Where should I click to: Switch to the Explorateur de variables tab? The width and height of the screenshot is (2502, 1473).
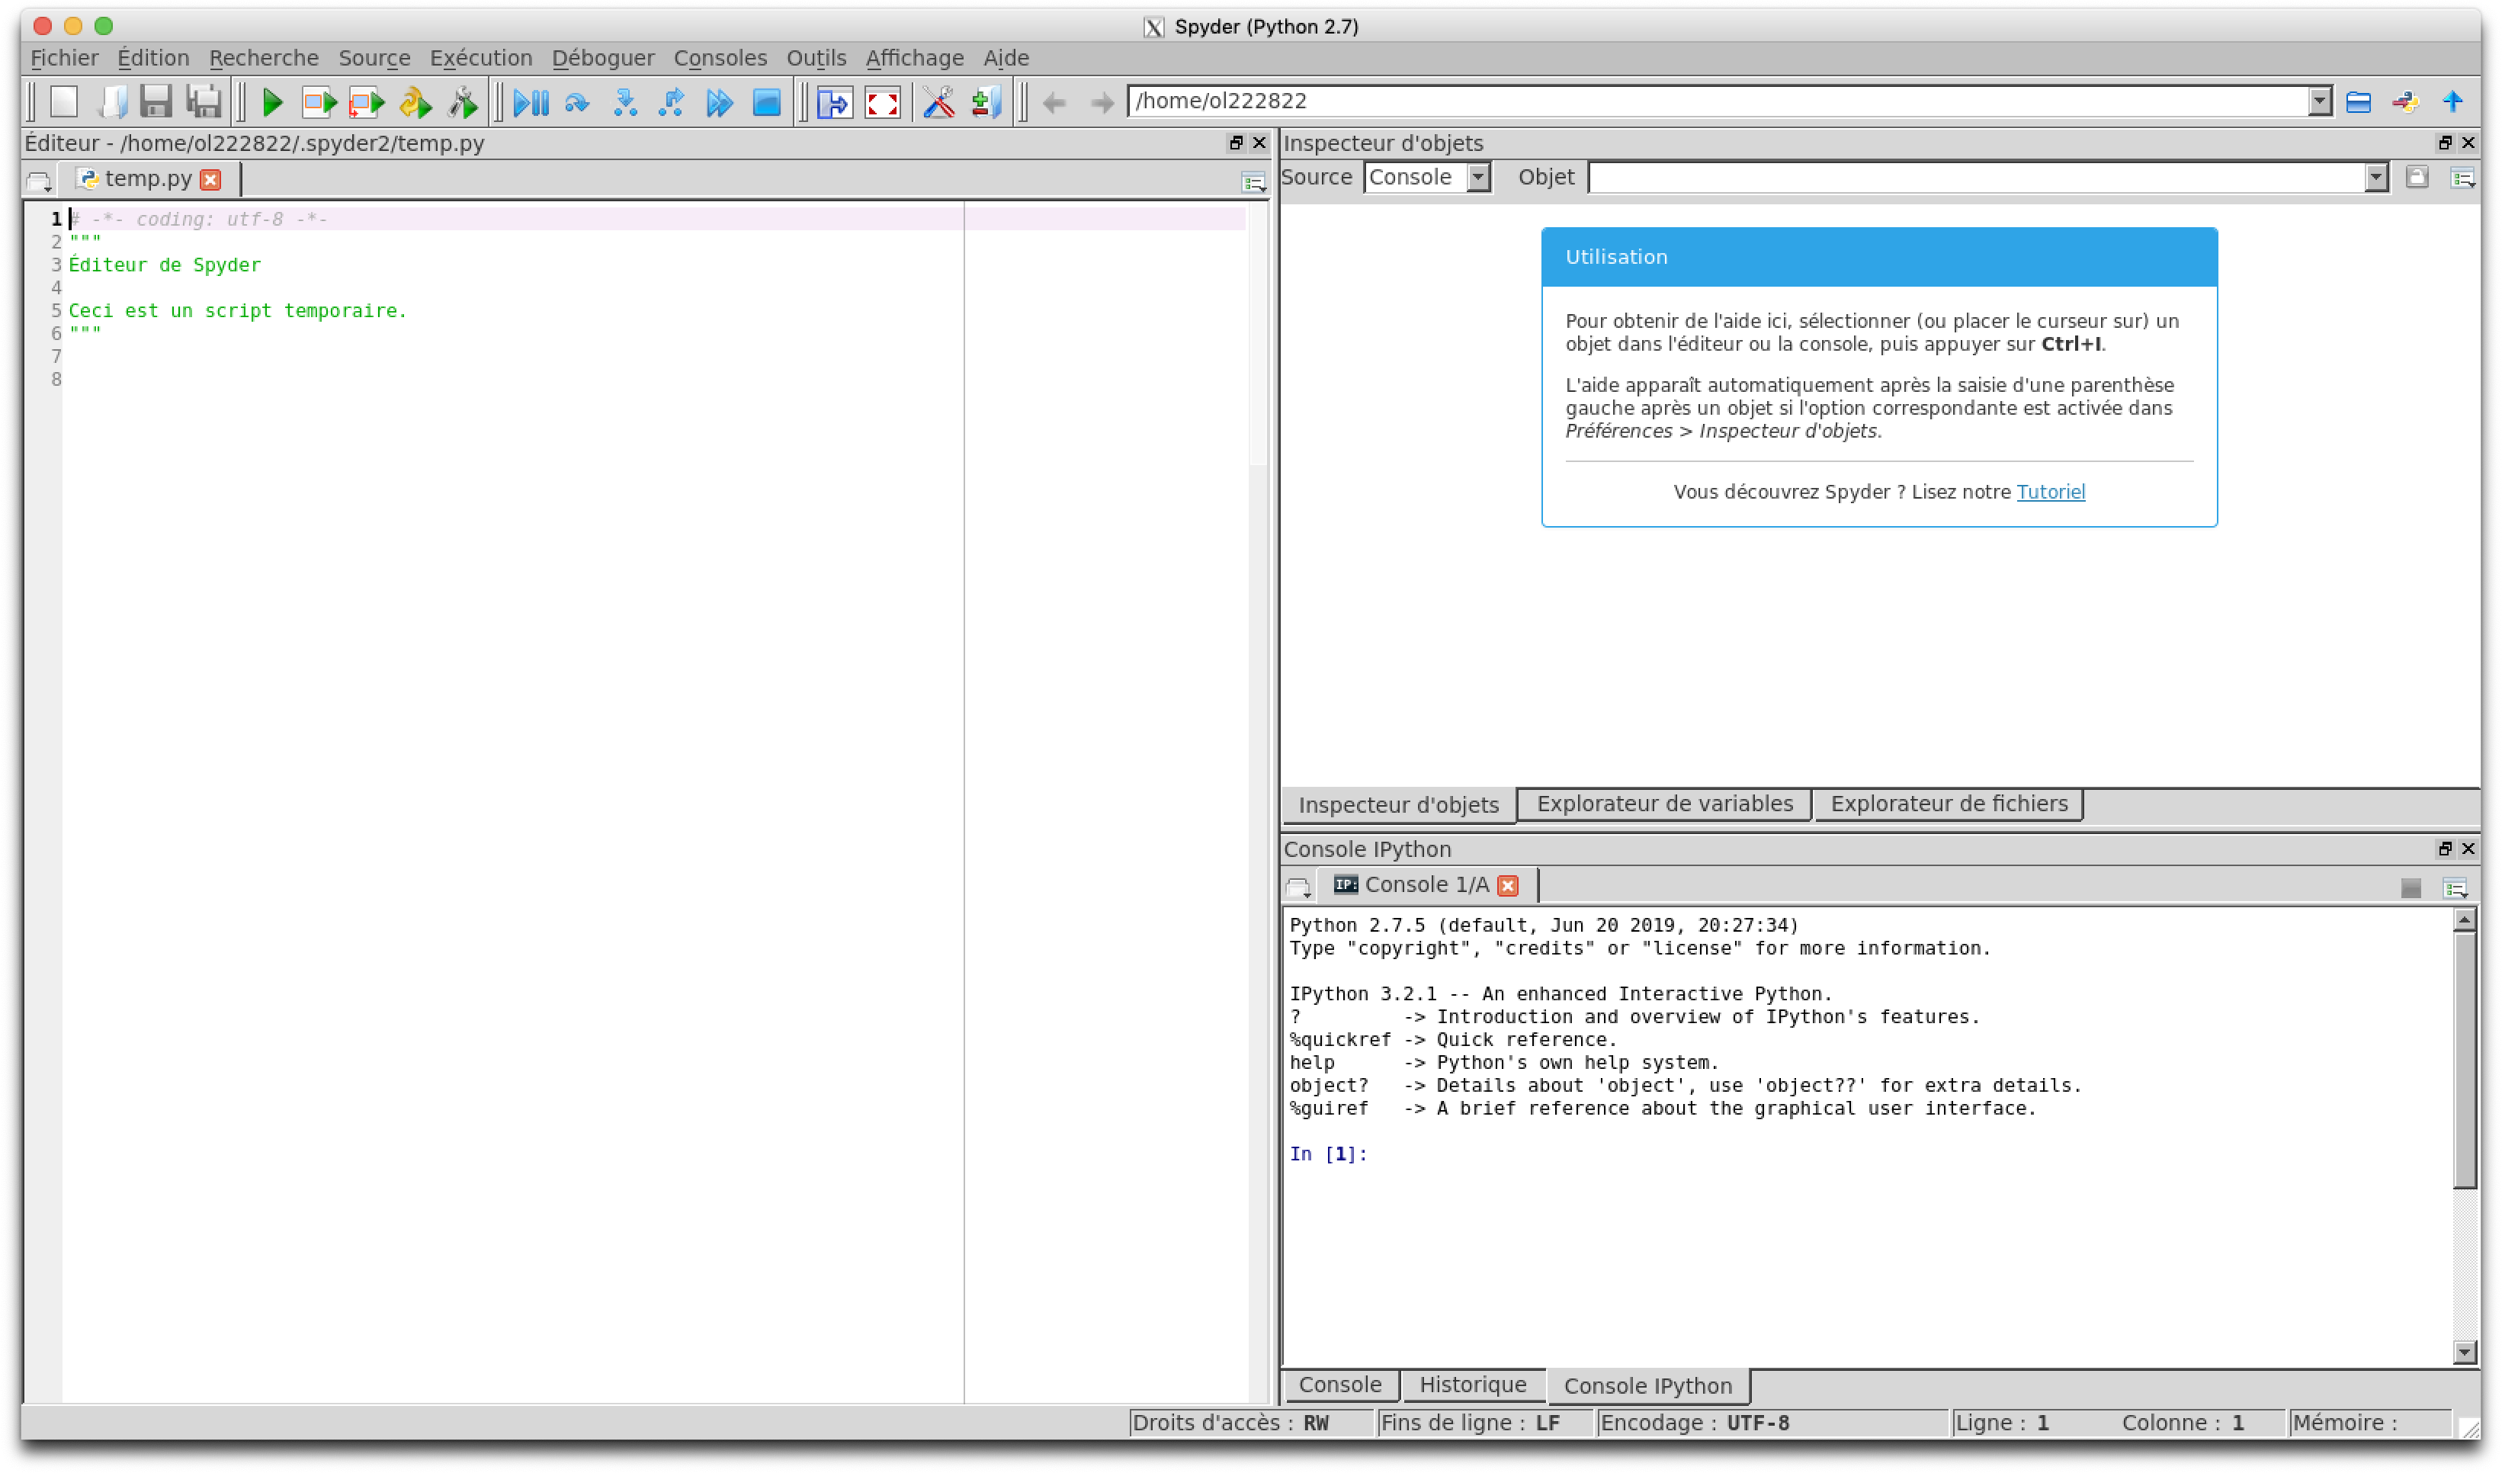[x=1665, y=804]
